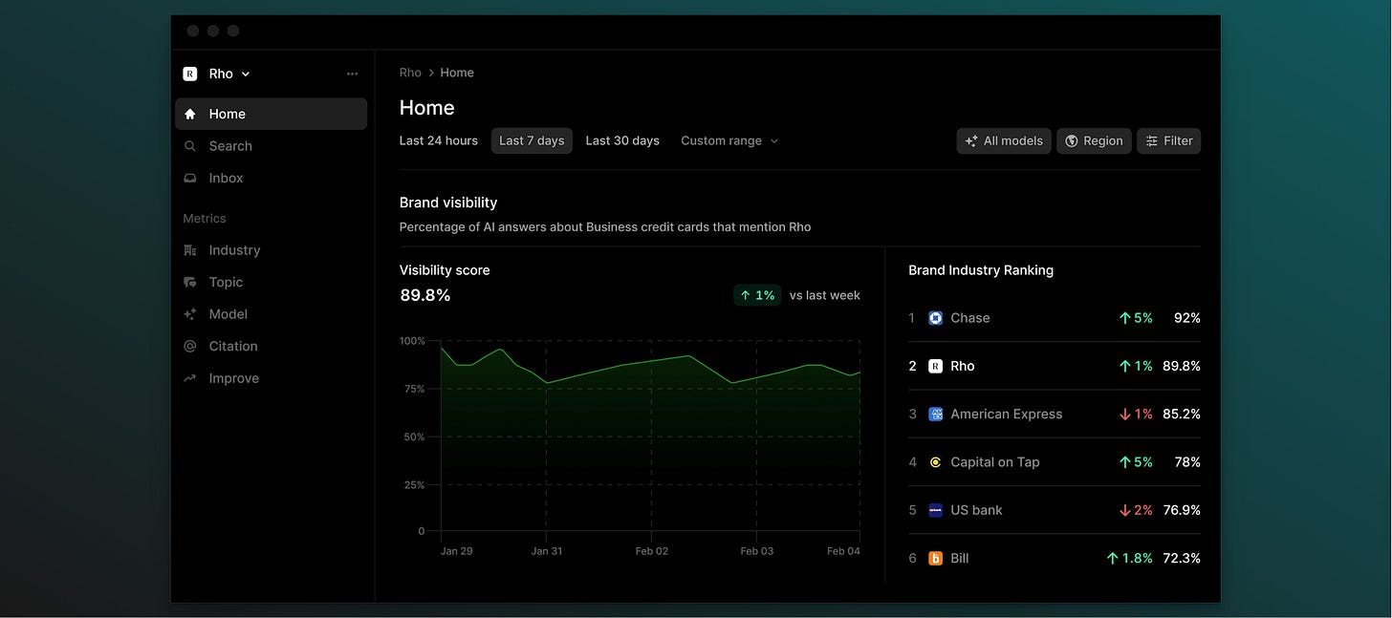Click the Feb 02 chart axis label
Screen dimensions: 1392x618
pyautogui.click(x=652, y=551)
